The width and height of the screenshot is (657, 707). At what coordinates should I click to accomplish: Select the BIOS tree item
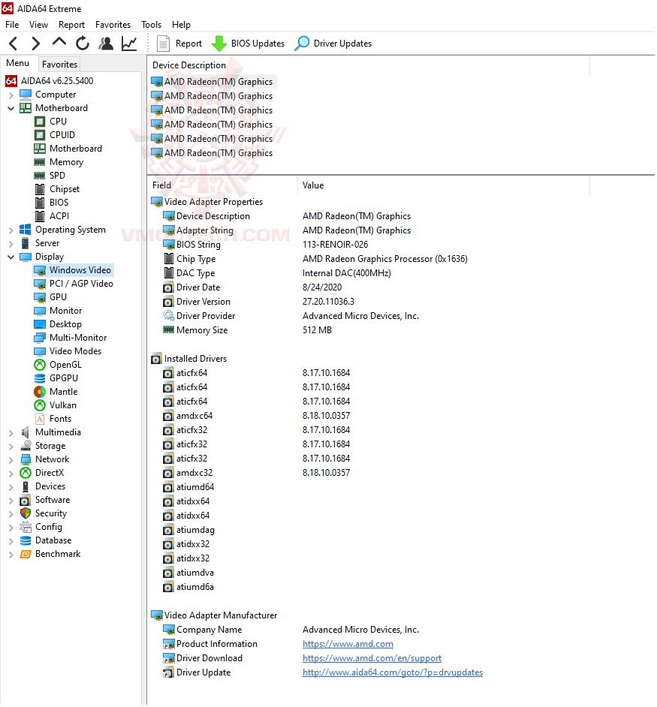59,203
